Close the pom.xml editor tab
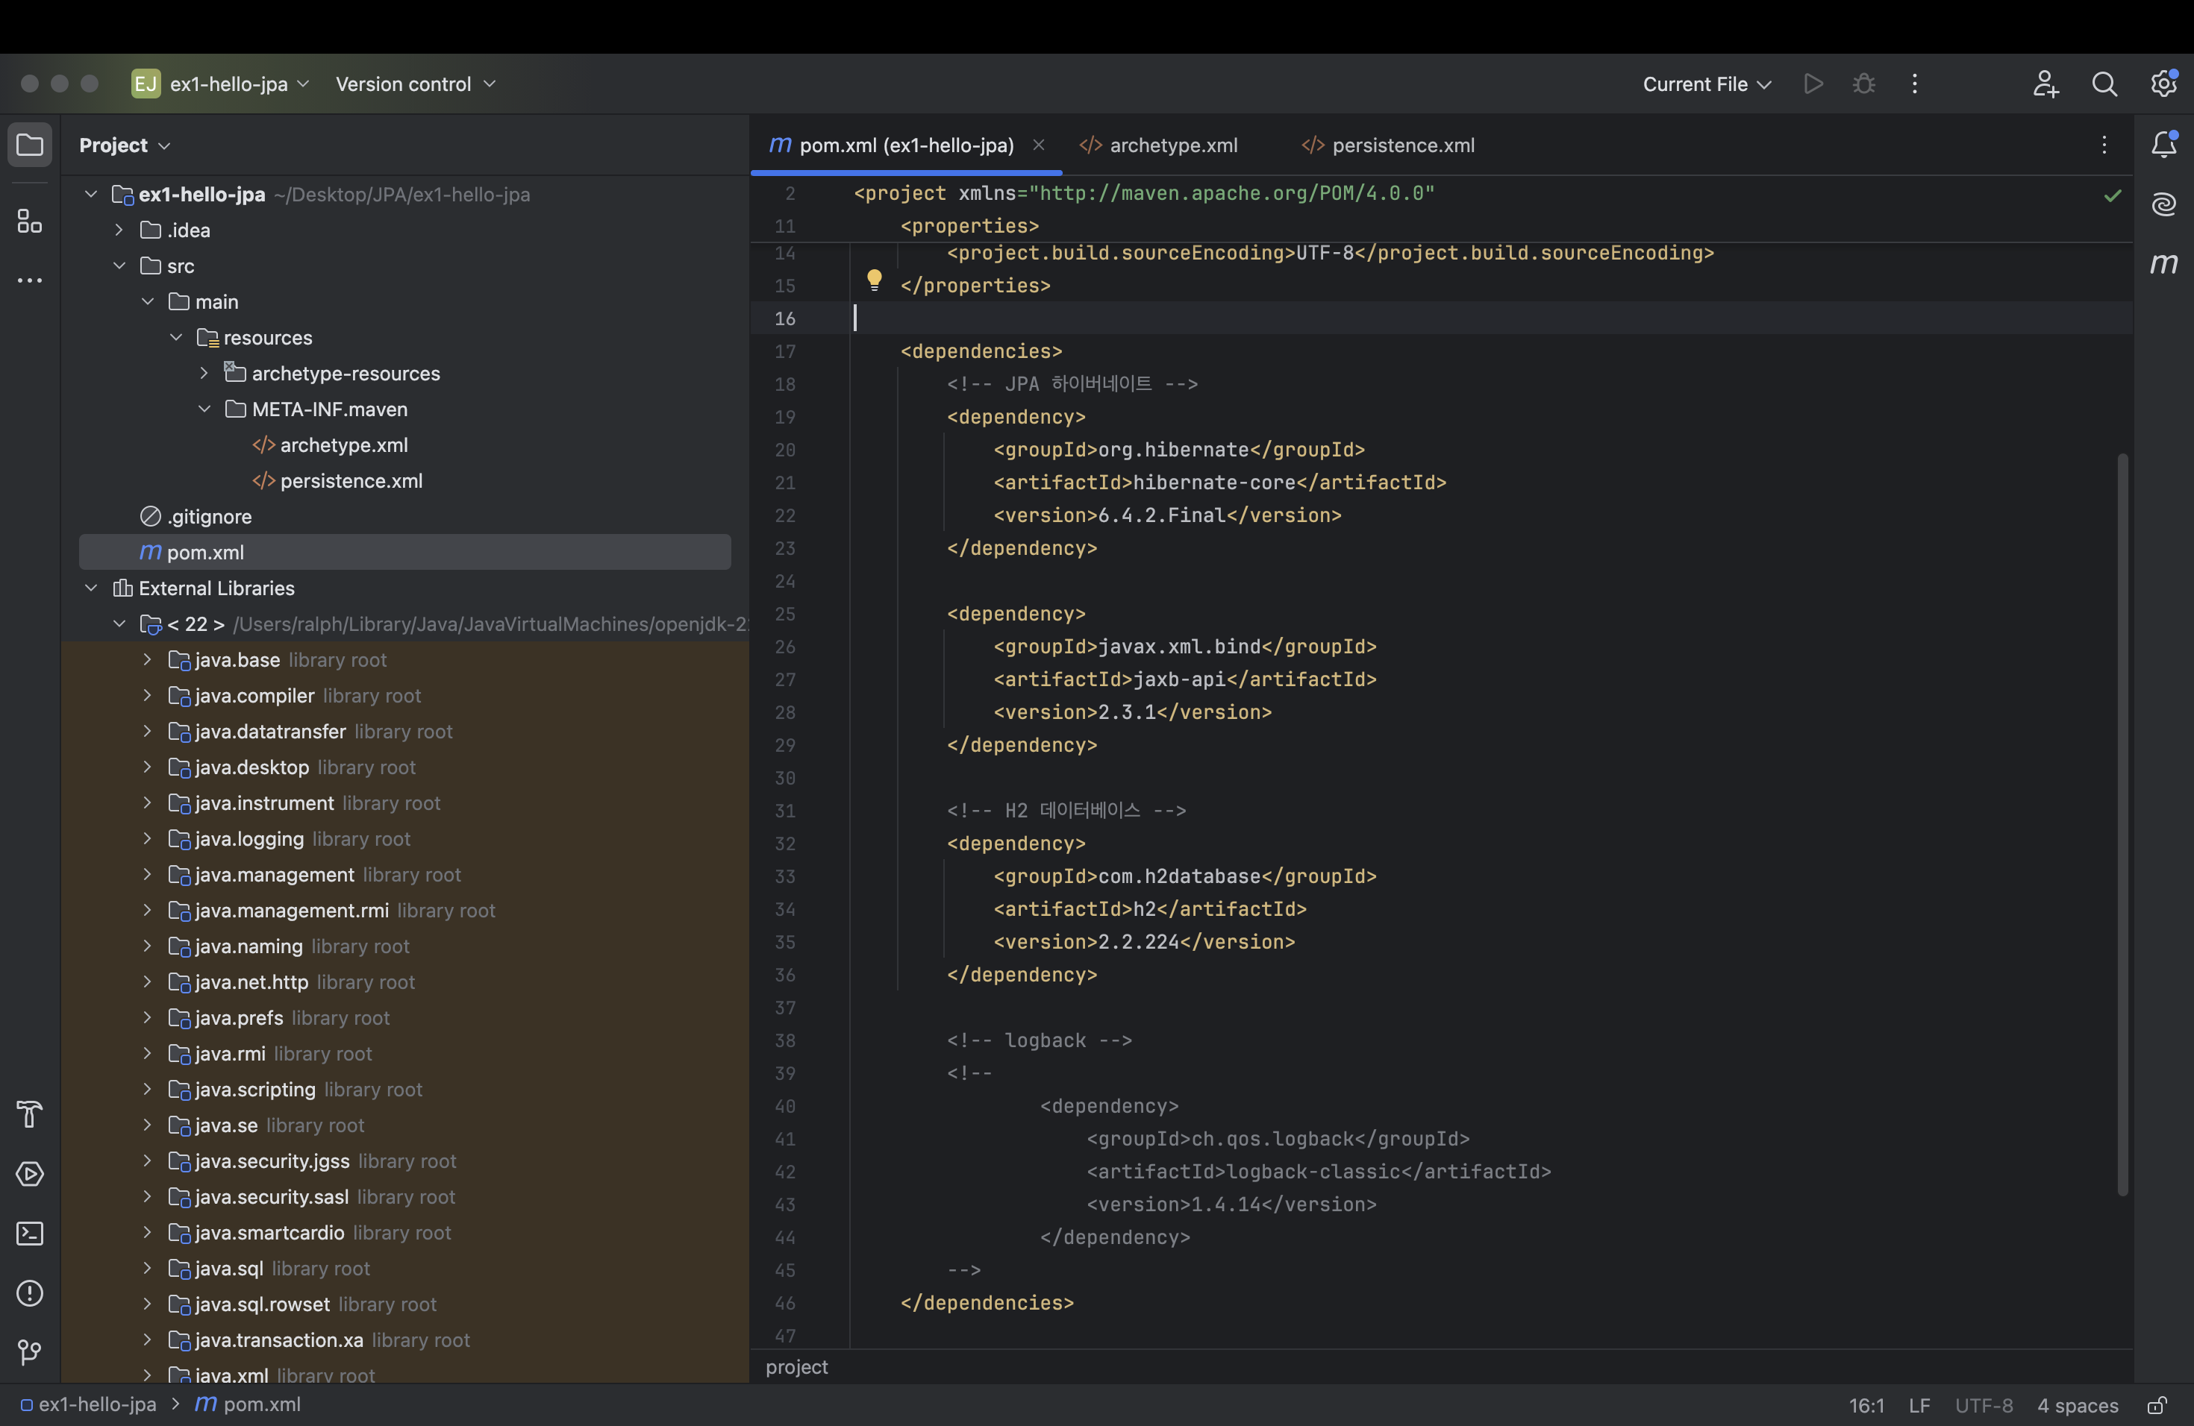Screen dimensions: 2194x1426 click(x=1039, y=145)
